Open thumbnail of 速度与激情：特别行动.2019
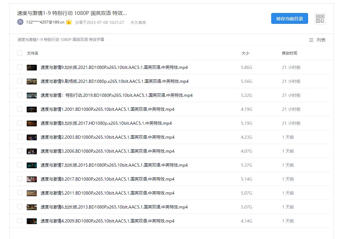343x239 pixels. (32, 95)
